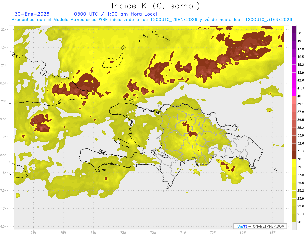Click the colorbar value 37.8
The height and width of the screenshot is (236, 306).
301,112
